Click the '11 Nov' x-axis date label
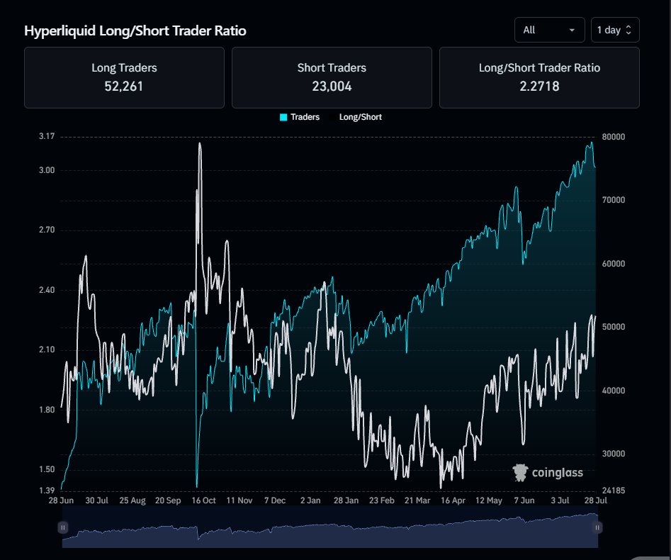Viewport: 671px width, 560px height. (239, 500)
